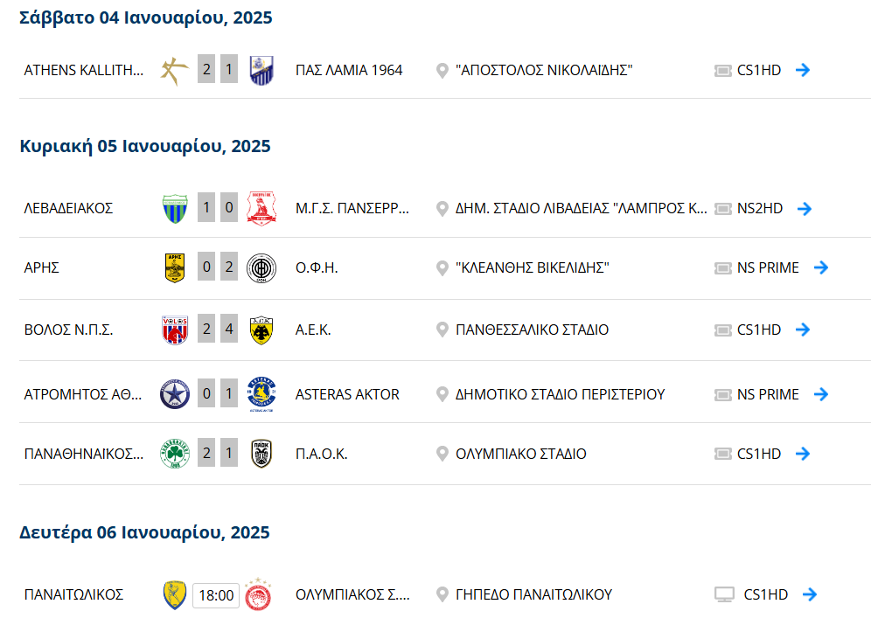Click the Asteras Aktor team name
Viewport: 871px width, 618px height.
[347, 394]
